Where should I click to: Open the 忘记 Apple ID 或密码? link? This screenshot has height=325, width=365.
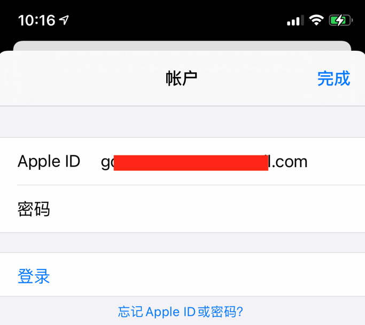click(x=181, y=312)
